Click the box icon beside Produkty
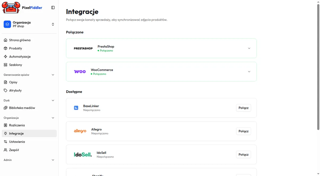The height and width of the screenshot is (176, 320). pos(6,48)
